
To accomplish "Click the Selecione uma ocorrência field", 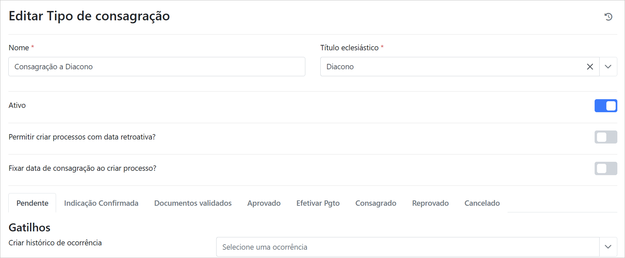I will click(x=407, y=247).
